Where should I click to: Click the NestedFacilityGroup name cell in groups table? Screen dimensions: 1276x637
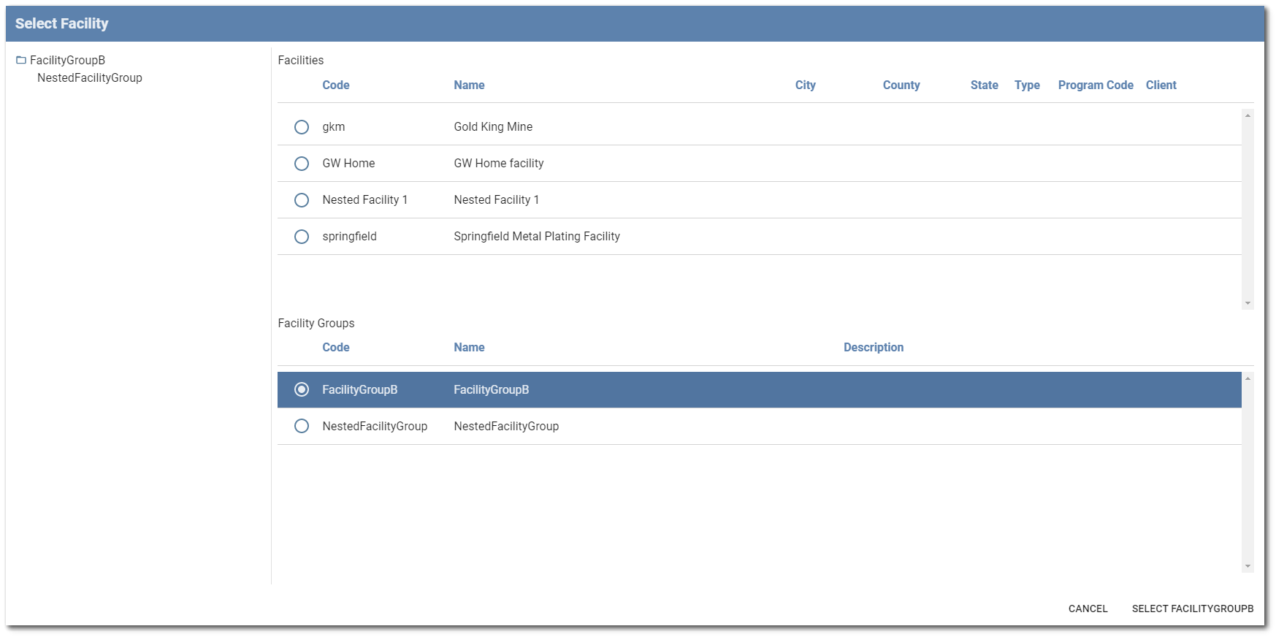(x=506, y=427)
